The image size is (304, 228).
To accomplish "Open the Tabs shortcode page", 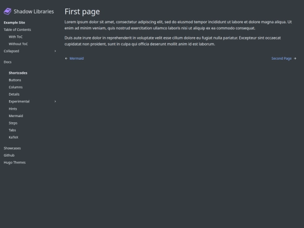I will coord(12,130).
